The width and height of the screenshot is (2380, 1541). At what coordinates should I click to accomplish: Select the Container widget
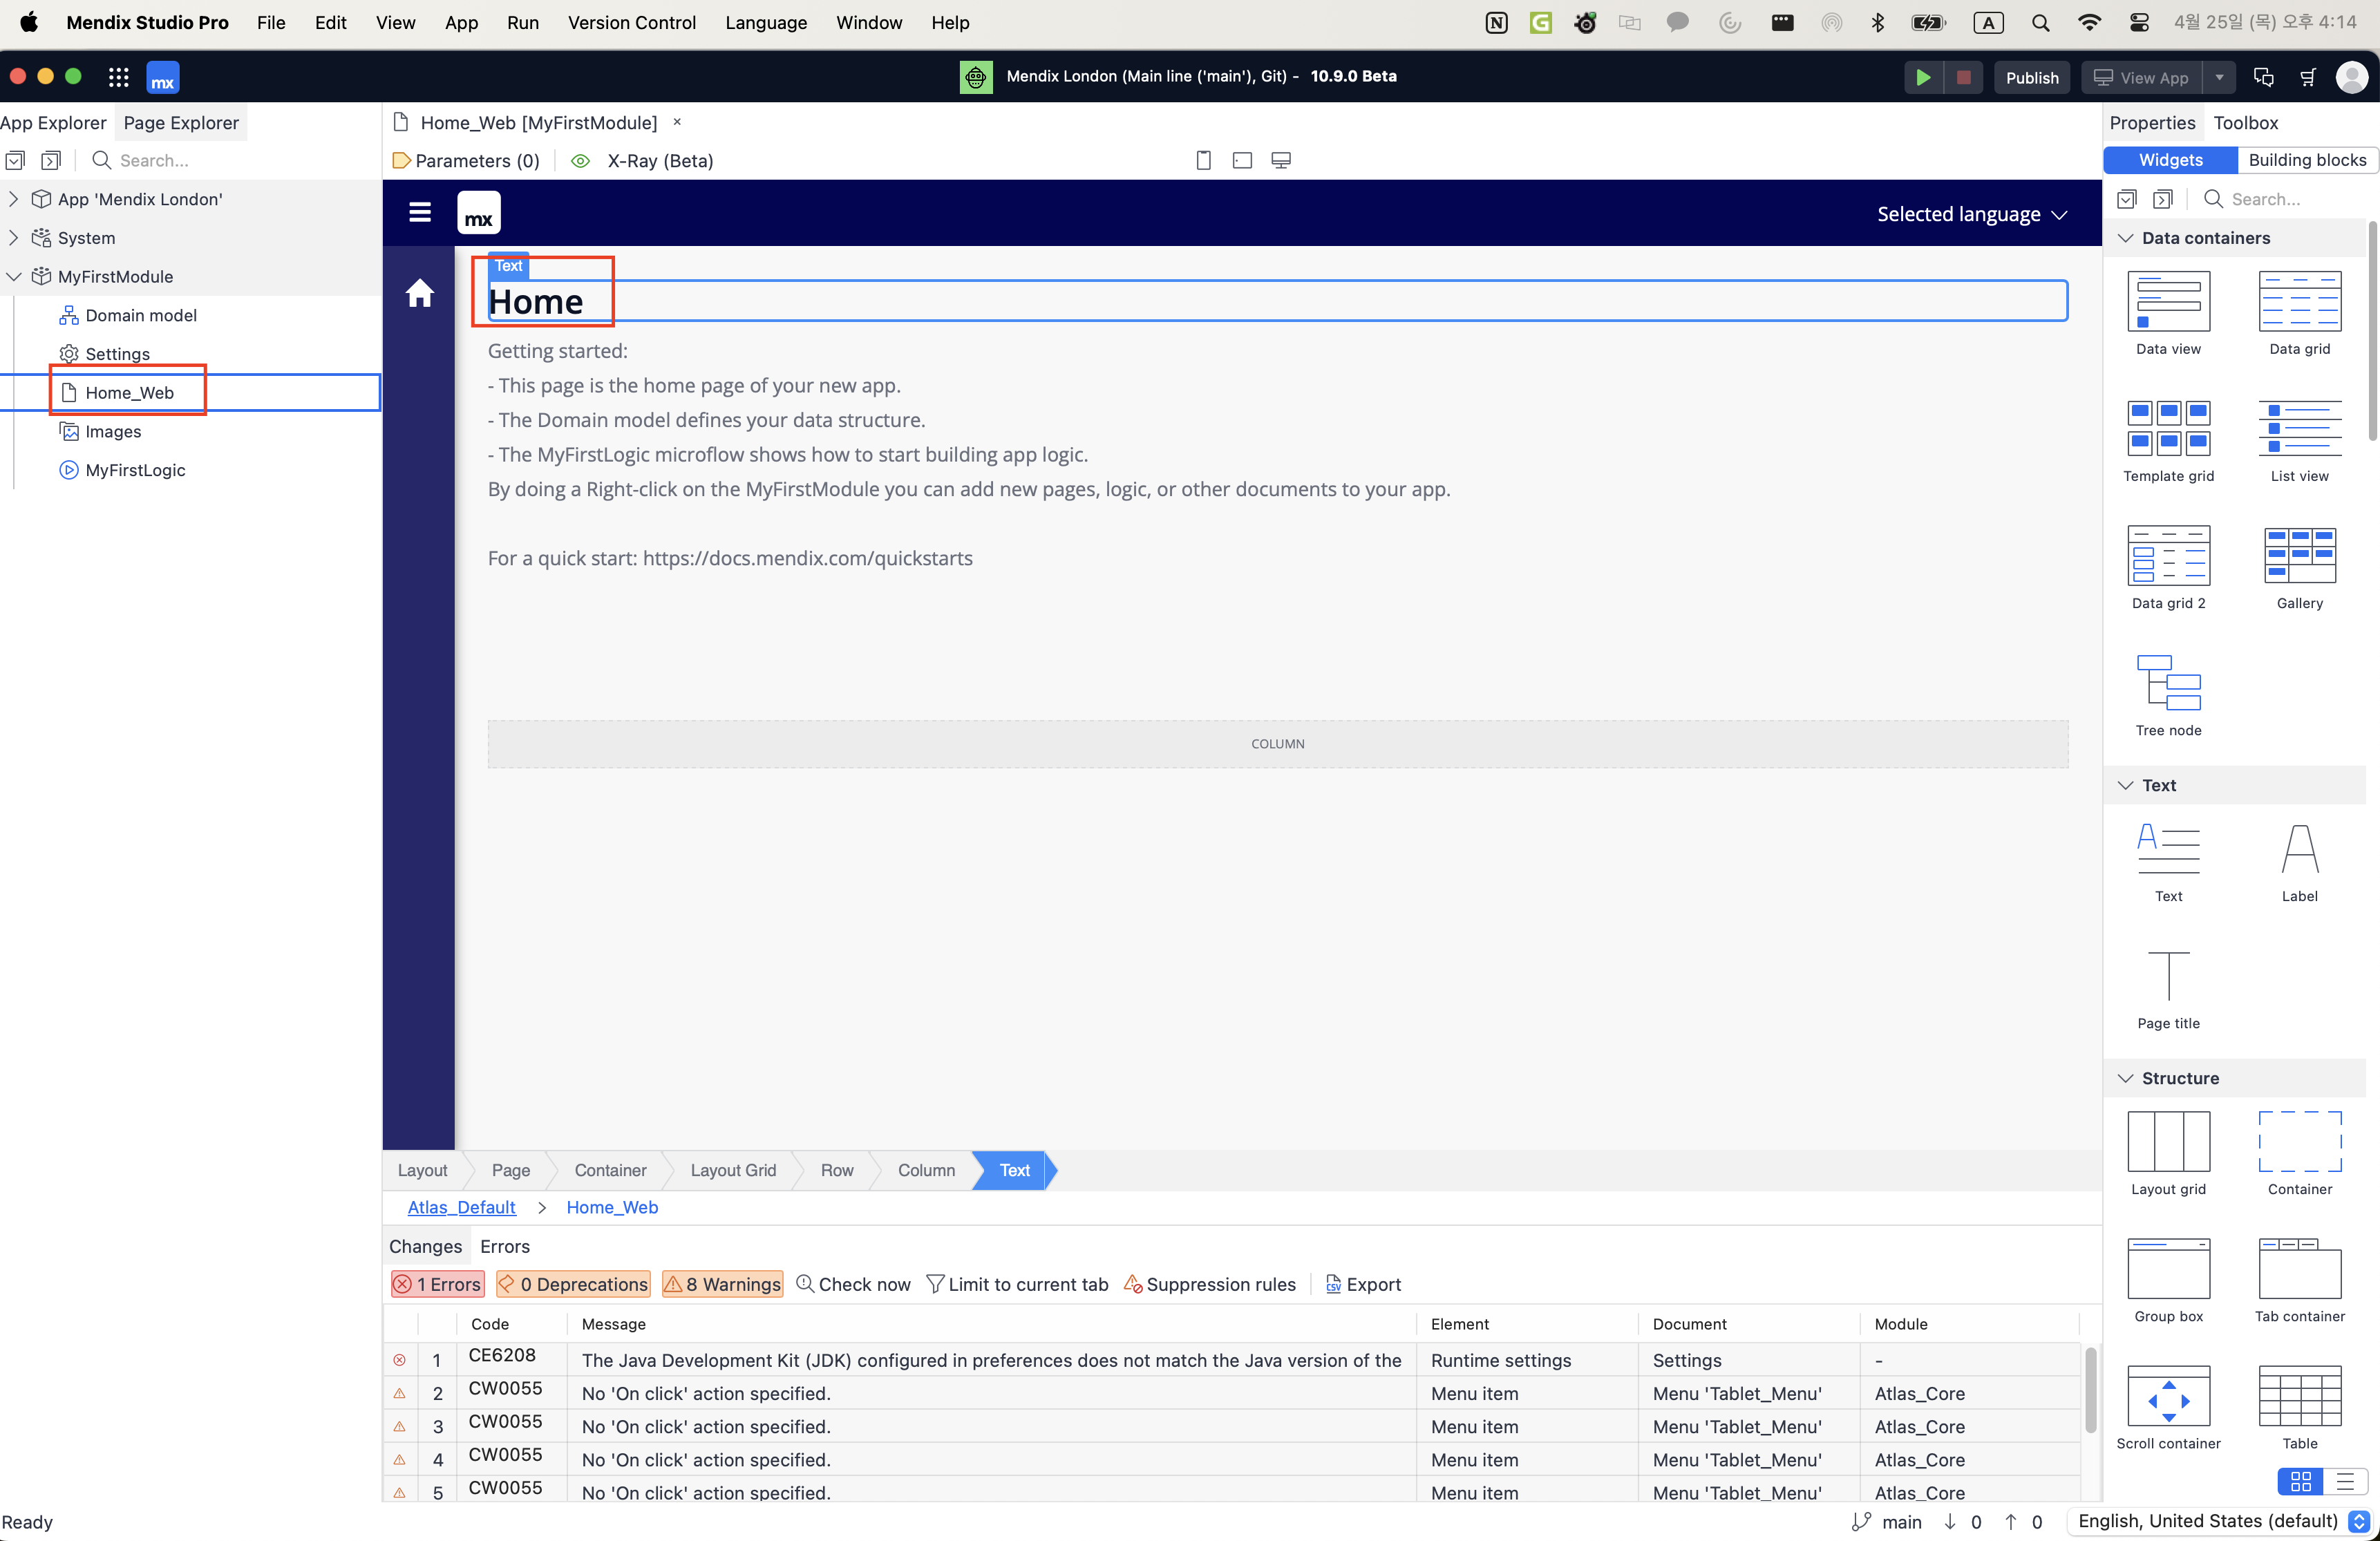pos(2299,1153)
